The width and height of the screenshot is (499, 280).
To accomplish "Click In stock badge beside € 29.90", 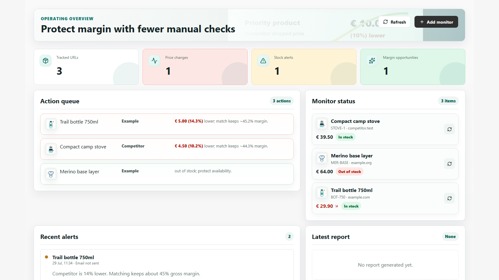I will pos(351,206).
